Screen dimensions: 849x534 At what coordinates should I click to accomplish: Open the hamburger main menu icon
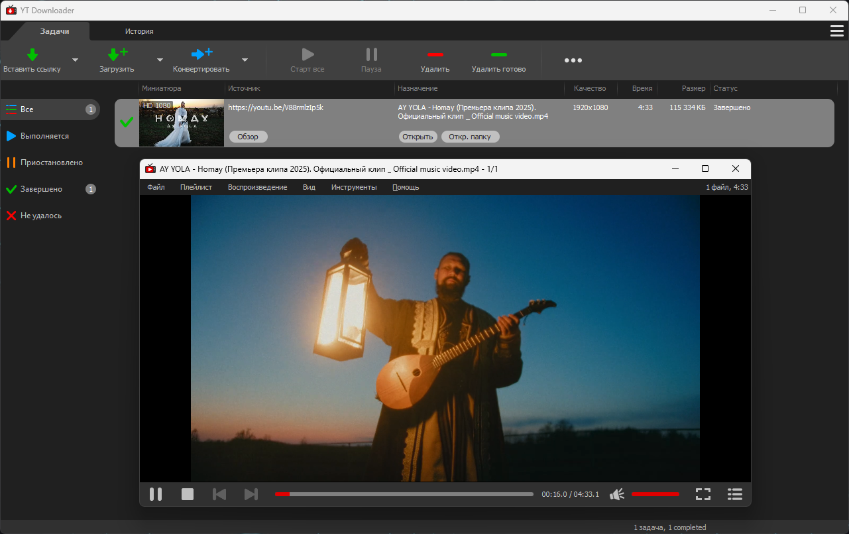click(x=836, y=31)
